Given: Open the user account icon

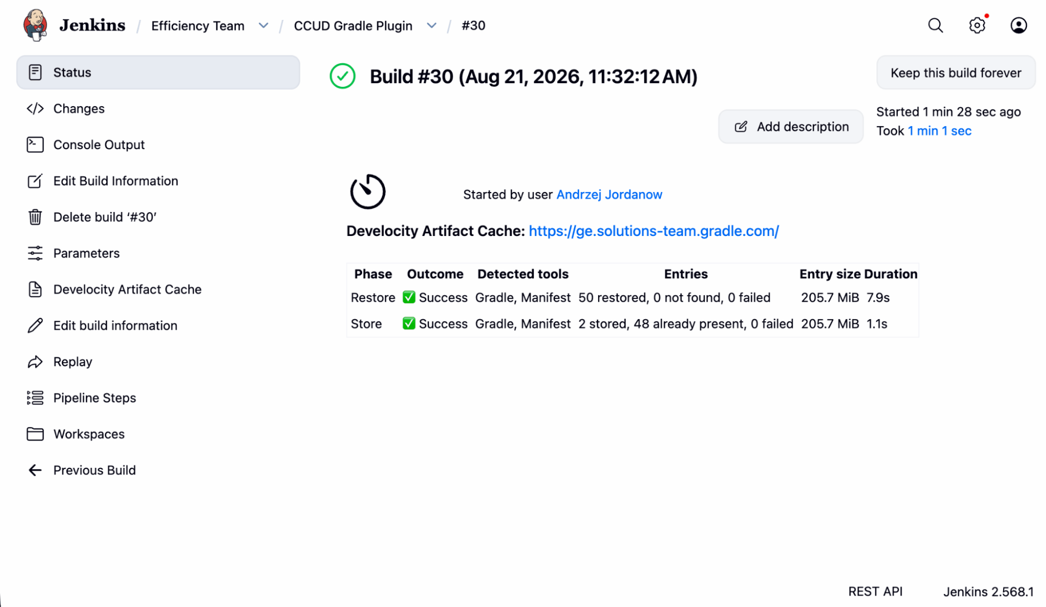Looking at the screenshot, I should pos(1018,25).
